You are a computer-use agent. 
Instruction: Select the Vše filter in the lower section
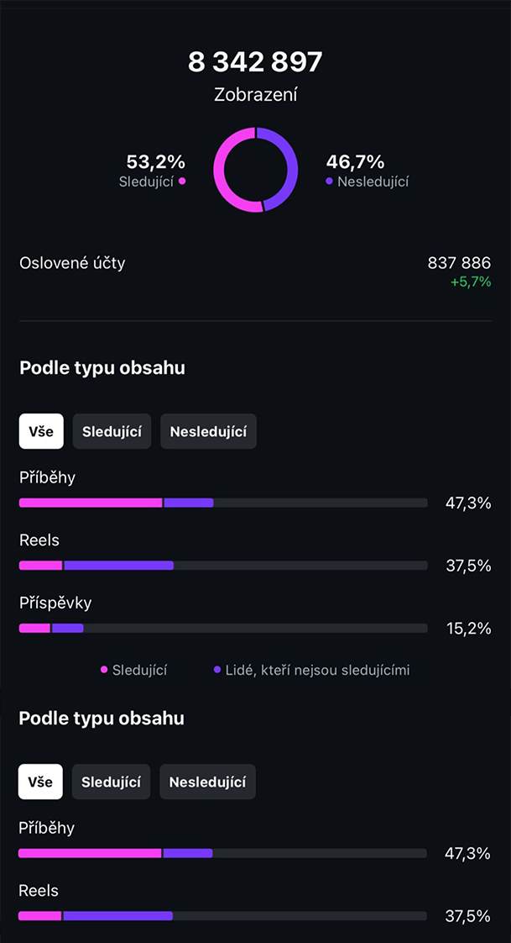40,782
